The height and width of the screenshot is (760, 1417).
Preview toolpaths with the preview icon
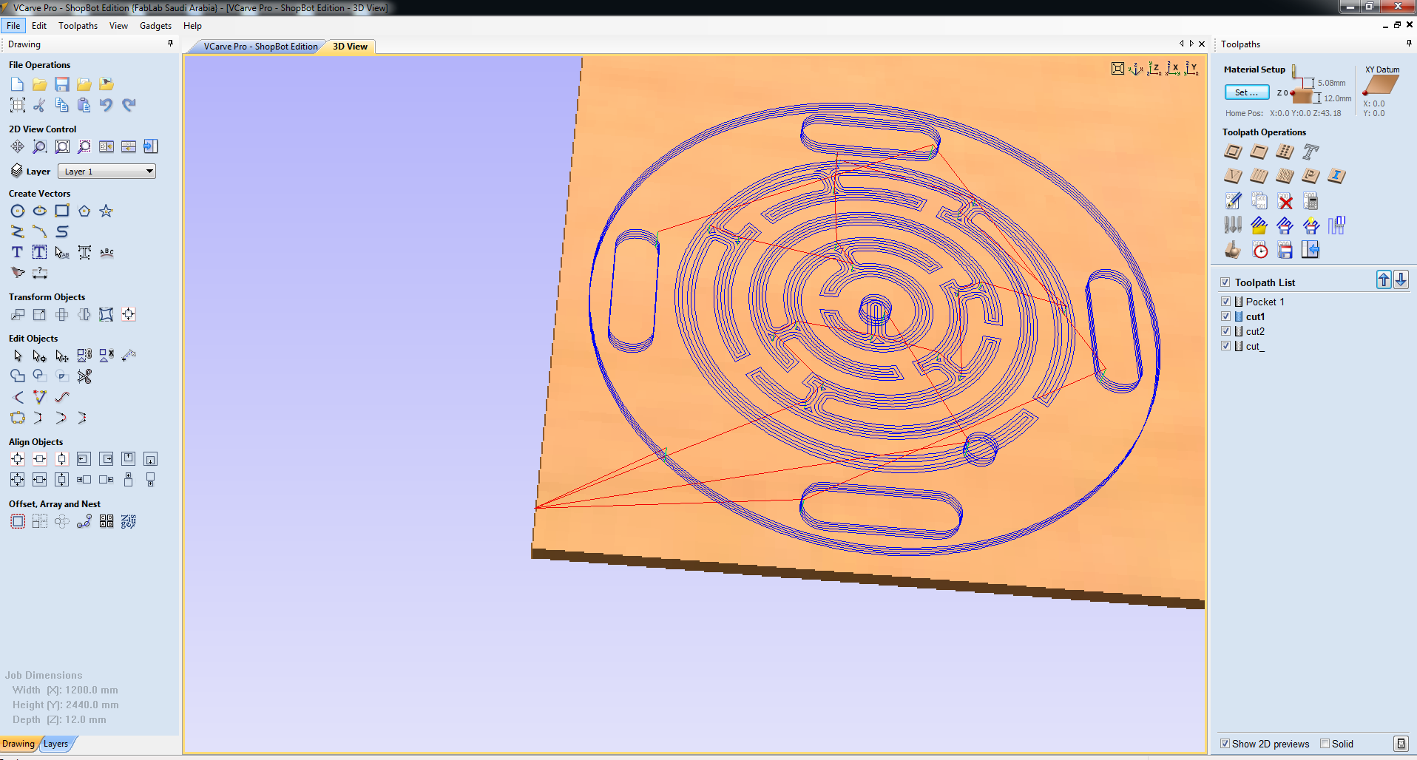tap(1232, 250)
